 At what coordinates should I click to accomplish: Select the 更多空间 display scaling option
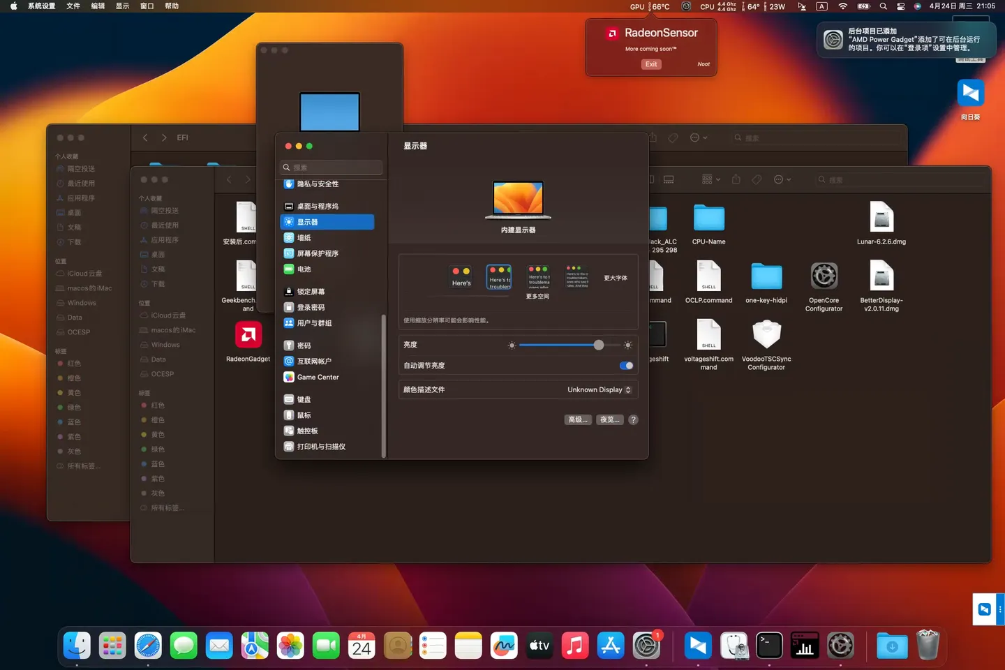[x=538, y=276]
